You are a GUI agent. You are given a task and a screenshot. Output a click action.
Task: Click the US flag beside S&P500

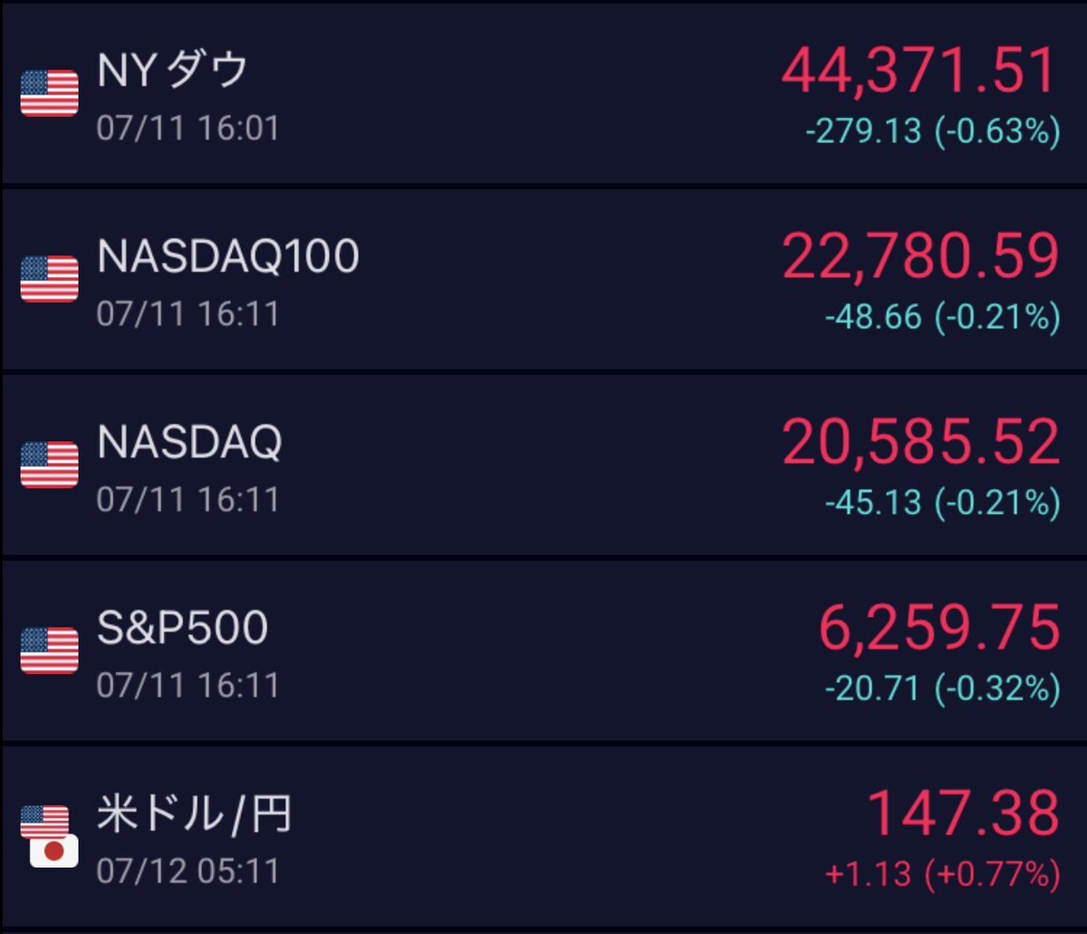tap(50, 650)
